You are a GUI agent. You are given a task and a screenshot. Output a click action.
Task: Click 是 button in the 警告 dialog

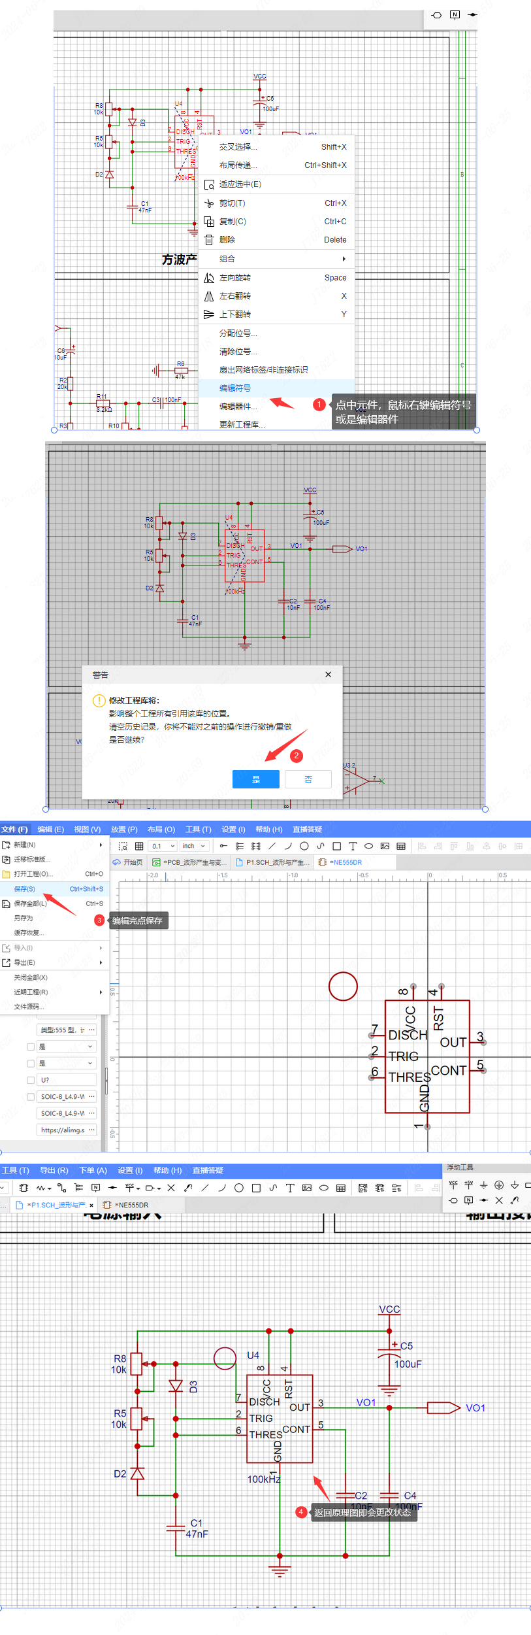(x=256, y=779)
